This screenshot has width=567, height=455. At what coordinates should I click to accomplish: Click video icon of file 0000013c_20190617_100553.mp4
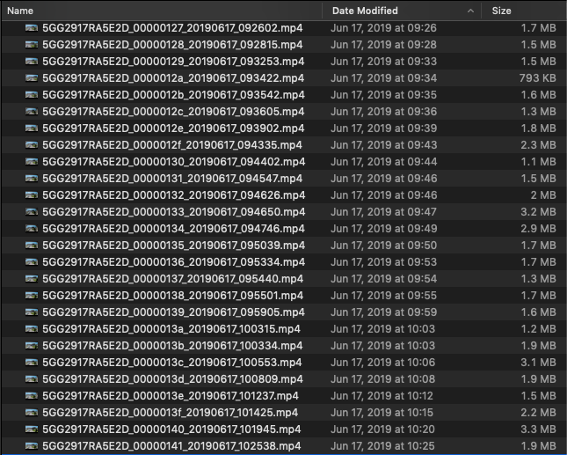click(32, 363)
